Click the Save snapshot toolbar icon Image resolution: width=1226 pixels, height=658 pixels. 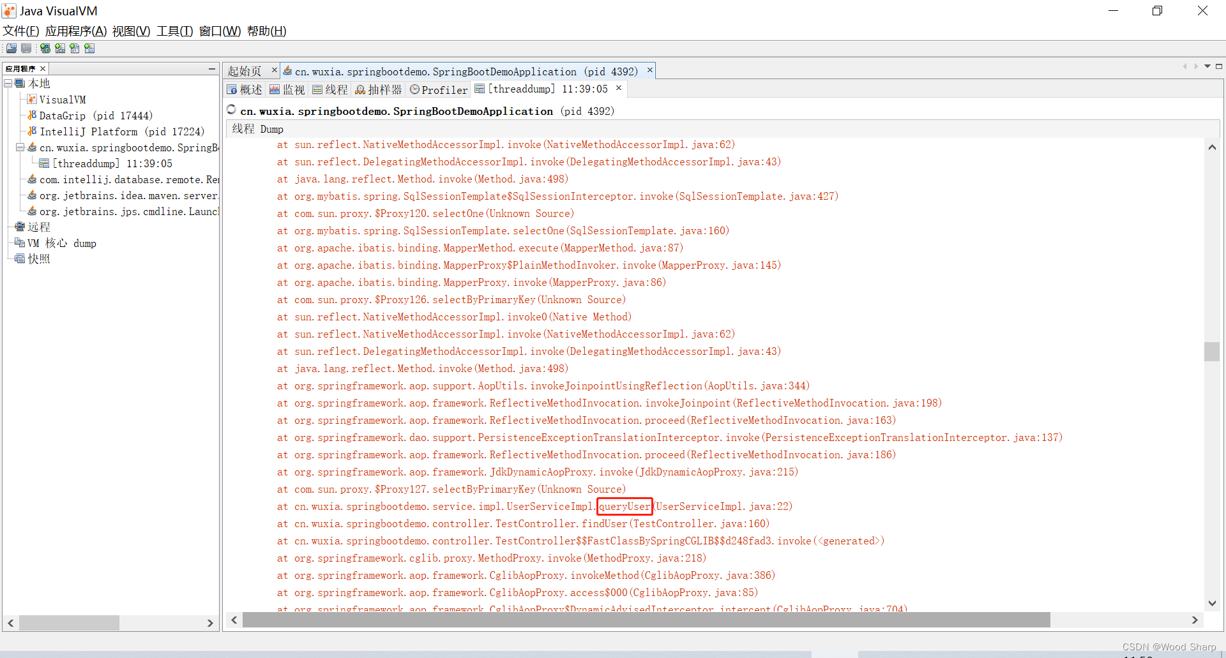[26, 49]
